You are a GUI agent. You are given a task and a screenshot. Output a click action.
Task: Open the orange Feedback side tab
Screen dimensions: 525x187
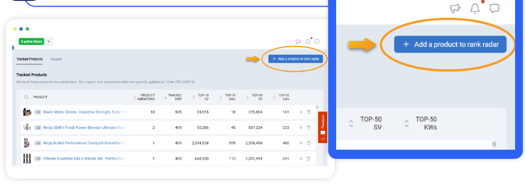click(322, 127)
